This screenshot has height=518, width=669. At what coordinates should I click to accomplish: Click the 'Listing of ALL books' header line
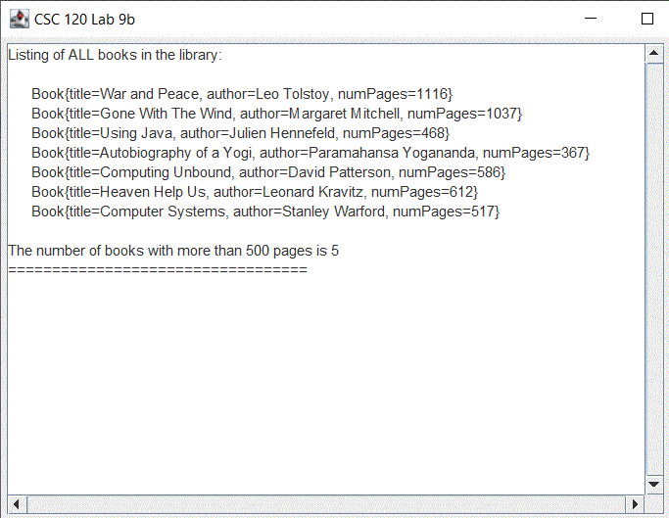pos(115,55)
